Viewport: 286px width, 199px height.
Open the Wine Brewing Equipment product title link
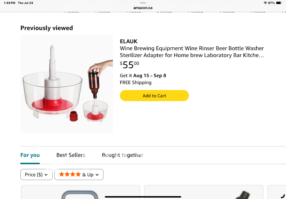(192, 52)
